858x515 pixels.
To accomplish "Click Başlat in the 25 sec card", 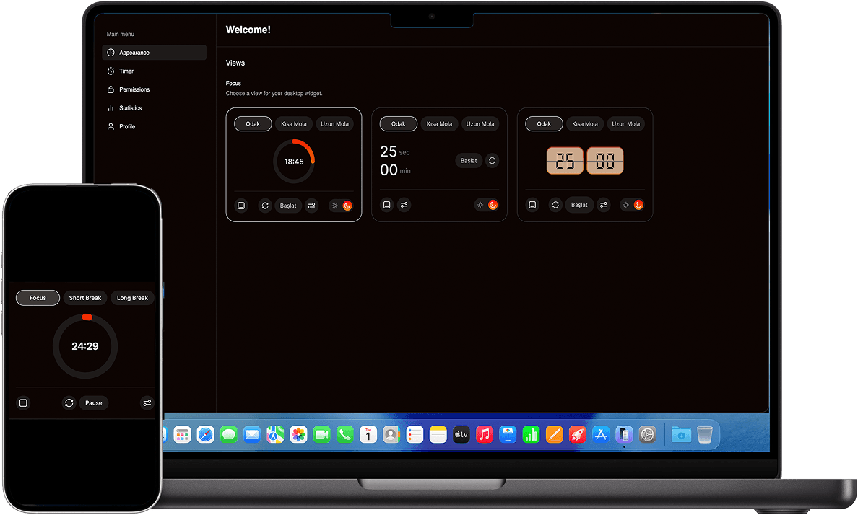I will click(469, 161).
